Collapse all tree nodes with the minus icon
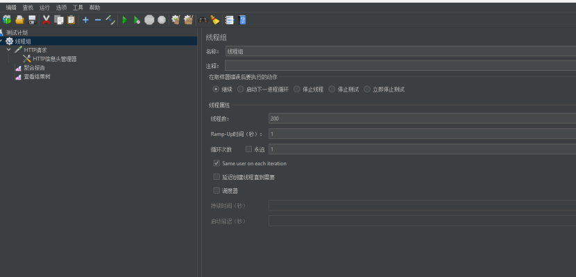The image size is (576, 277). click(x=98, y=20)
